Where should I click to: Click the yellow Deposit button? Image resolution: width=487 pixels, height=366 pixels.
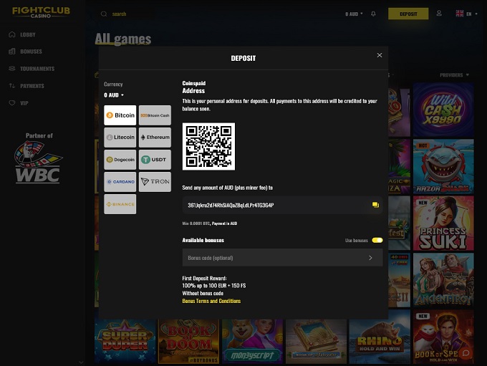408,14
